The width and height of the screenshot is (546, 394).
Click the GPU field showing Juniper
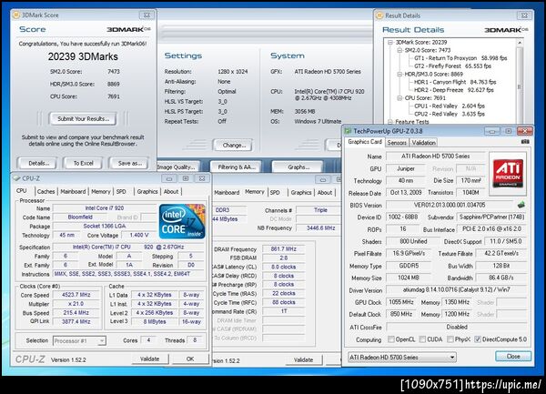(x=406, y=168)
